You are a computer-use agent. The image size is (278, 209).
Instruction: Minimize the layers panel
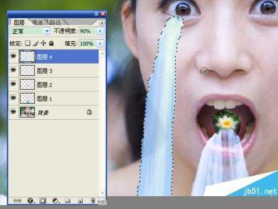[96, 13]
